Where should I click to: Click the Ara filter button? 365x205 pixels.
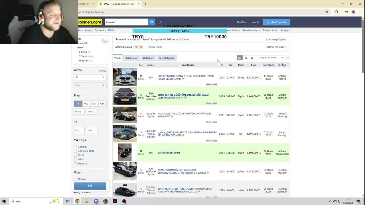coord(90,186)
